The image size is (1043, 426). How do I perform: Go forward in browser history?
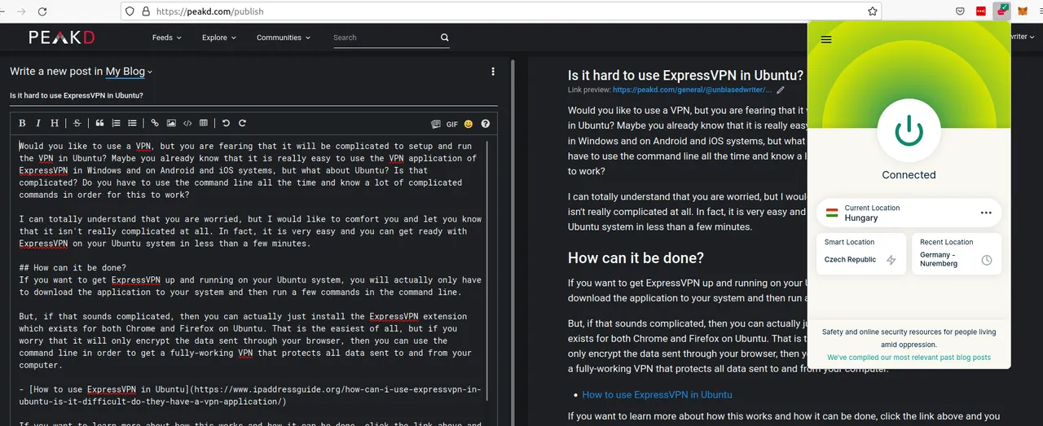pyautogui.click(x=21, y=11)
